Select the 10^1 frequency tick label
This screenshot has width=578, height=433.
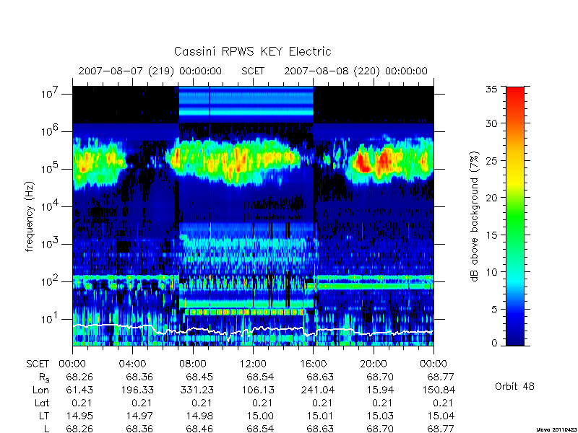tap(51, 319)
